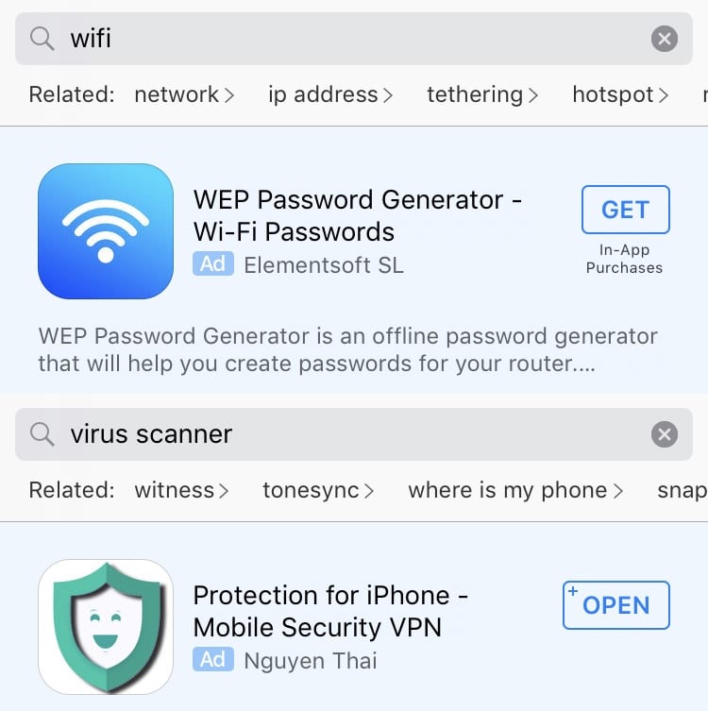Select the related search 'witness'
708x711 pixels.
[x=182, y=490]
